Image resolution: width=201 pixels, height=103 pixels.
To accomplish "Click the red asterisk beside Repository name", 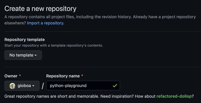I will [x=82, y=76].
